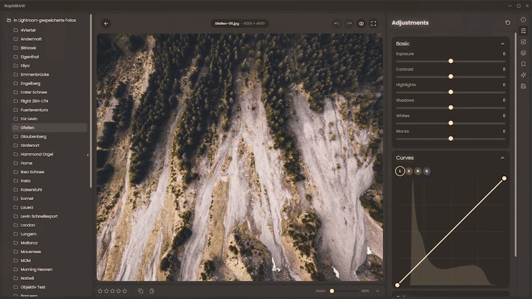
Task: Click the copy settings button in bottom bar
Action: pyautogui.click(x=140, y=291)
